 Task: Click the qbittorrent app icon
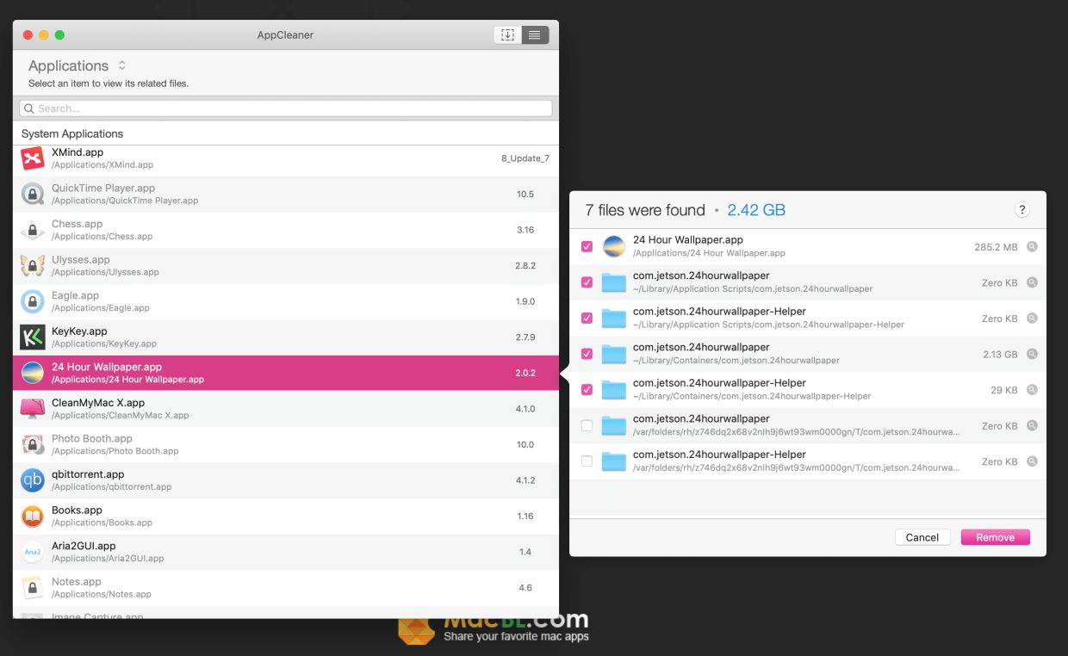tap(33, 480)
